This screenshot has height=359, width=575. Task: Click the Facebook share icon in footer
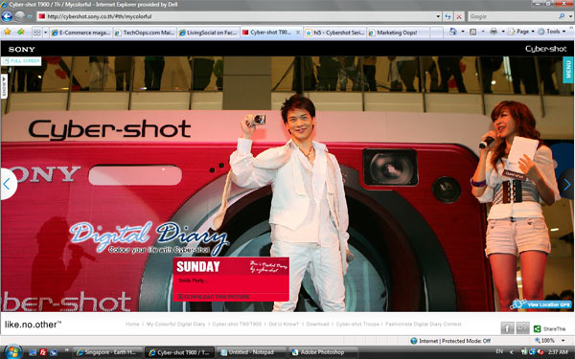tap(507, 328)
